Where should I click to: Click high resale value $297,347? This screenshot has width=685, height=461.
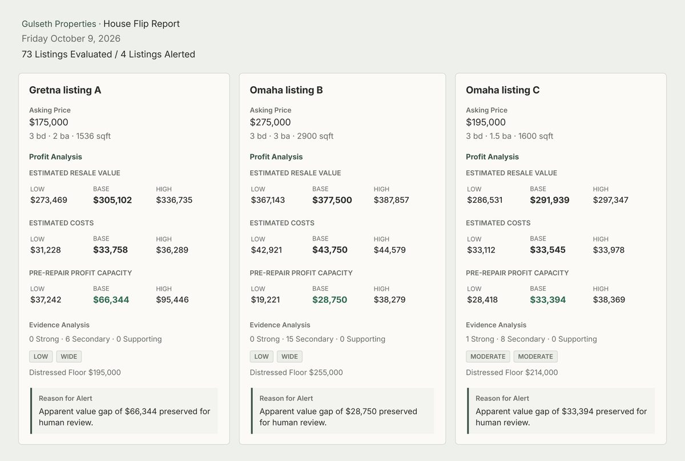pyautogui.click(x=611, y=200)
